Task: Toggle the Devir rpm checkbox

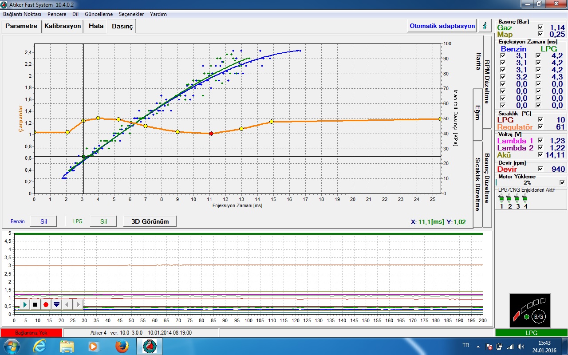Action: 540,169
